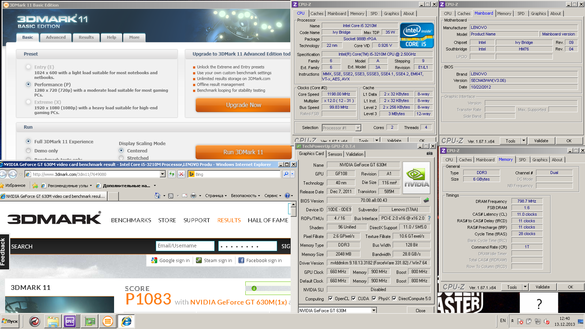Click the Internet Explorer forward arrow
585x329 pixels.
pyautogui.click(x=12, y=174)
